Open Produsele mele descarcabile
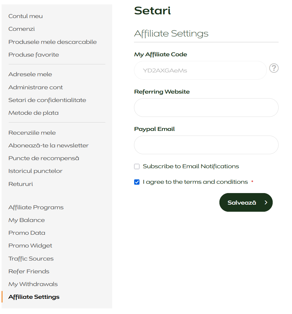Screen dimensions: 292x314 pyautogui.click(x=53, y=42)
